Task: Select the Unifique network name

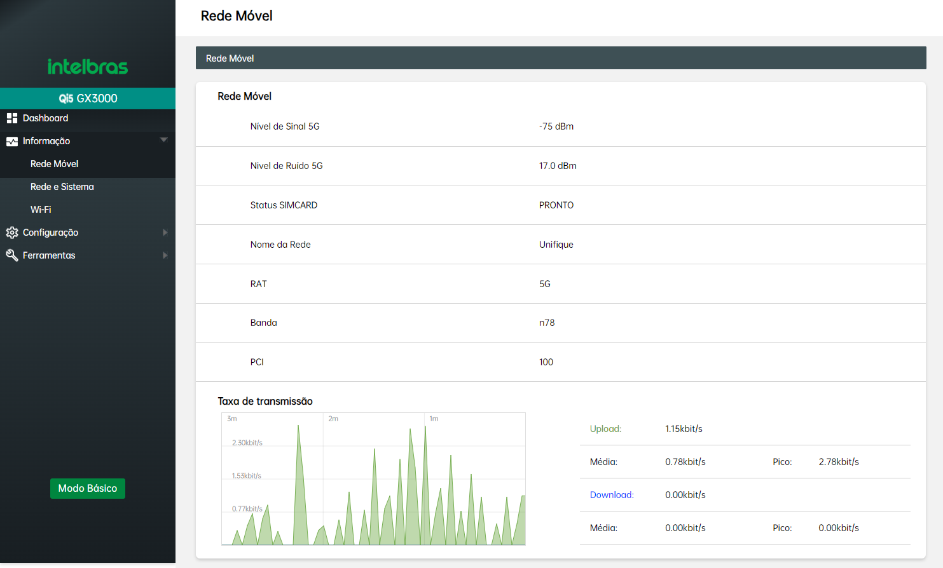Action: coord(556,245)
